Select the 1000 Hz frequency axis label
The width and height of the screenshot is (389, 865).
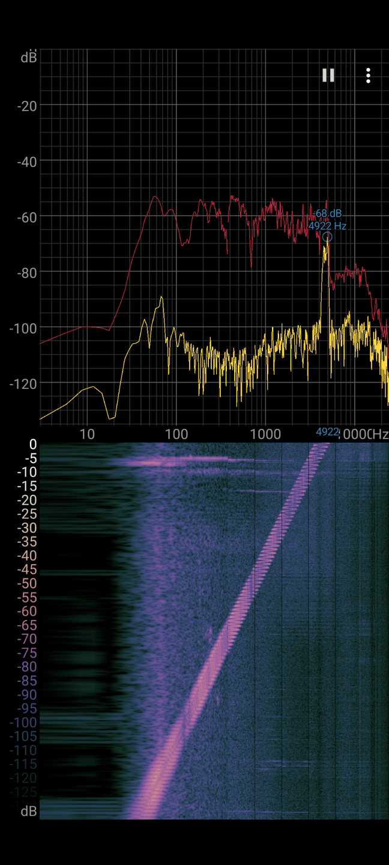tap(265, 434)
